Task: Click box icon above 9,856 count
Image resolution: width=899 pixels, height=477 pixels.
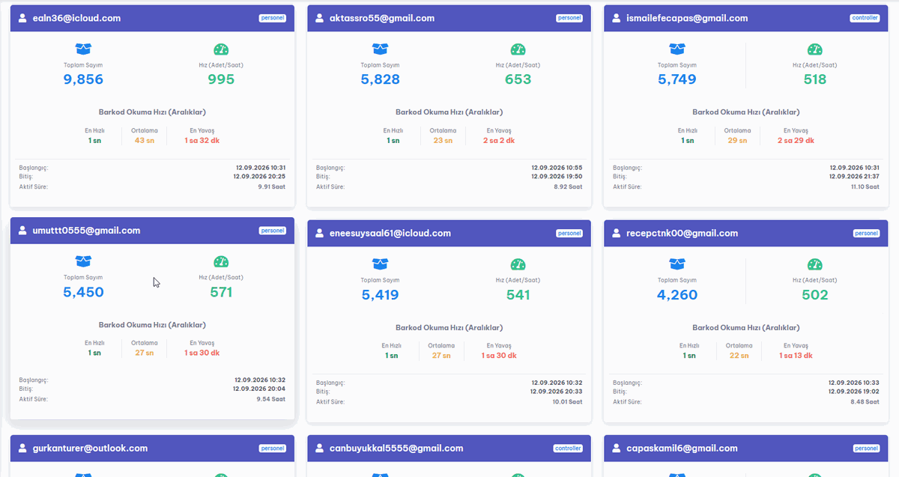Action: pos(83,49)
